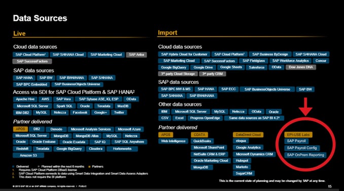Image resolution: width=344 pixels, height=191 pixels.
Task: Select SAP Sybase ASE, IQ, ESP tag
Action: (x=98, y=99)
